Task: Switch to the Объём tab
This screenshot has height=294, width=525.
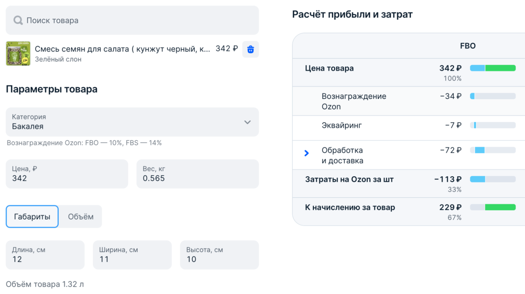Action: point(81,216)
